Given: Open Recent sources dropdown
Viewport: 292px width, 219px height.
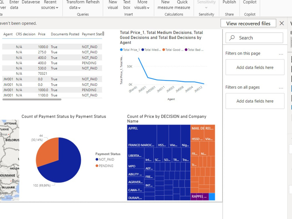Looking at the screenshot, I should point(50,5).
